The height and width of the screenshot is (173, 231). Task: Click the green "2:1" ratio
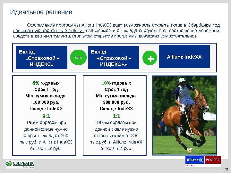click(46, 116)
